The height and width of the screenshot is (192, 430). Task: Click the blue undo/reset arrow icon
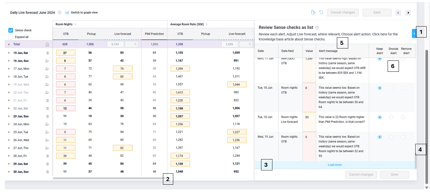321,13
